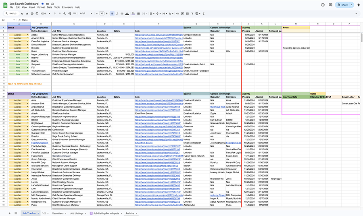The height and width of the screenshot is (216, 363).
Task: Click the merge cells icon
Action: click(144, 14)
